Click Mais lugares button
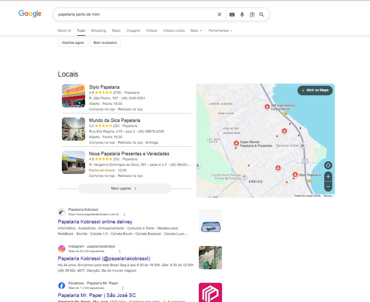 pyautogui.click(x=125, y=189)
